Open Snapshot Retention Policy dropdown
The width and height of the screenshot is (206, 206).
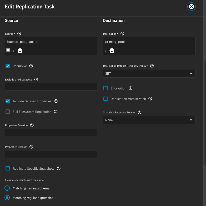(149, 120)
